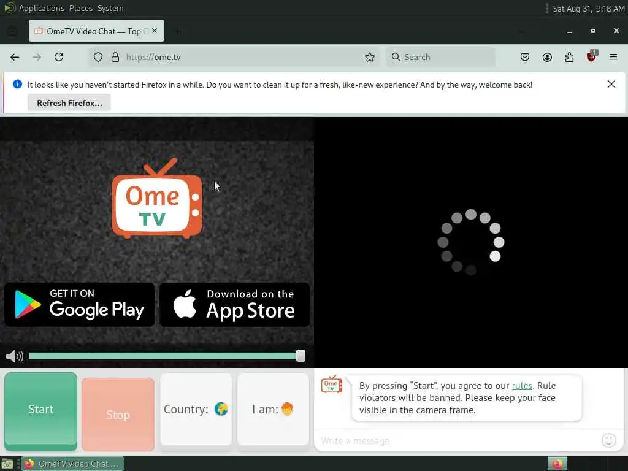Open the Get it on Google Play badge
Image resolution: width=628 pixels, height=471 pixels.
pos(79,305)
